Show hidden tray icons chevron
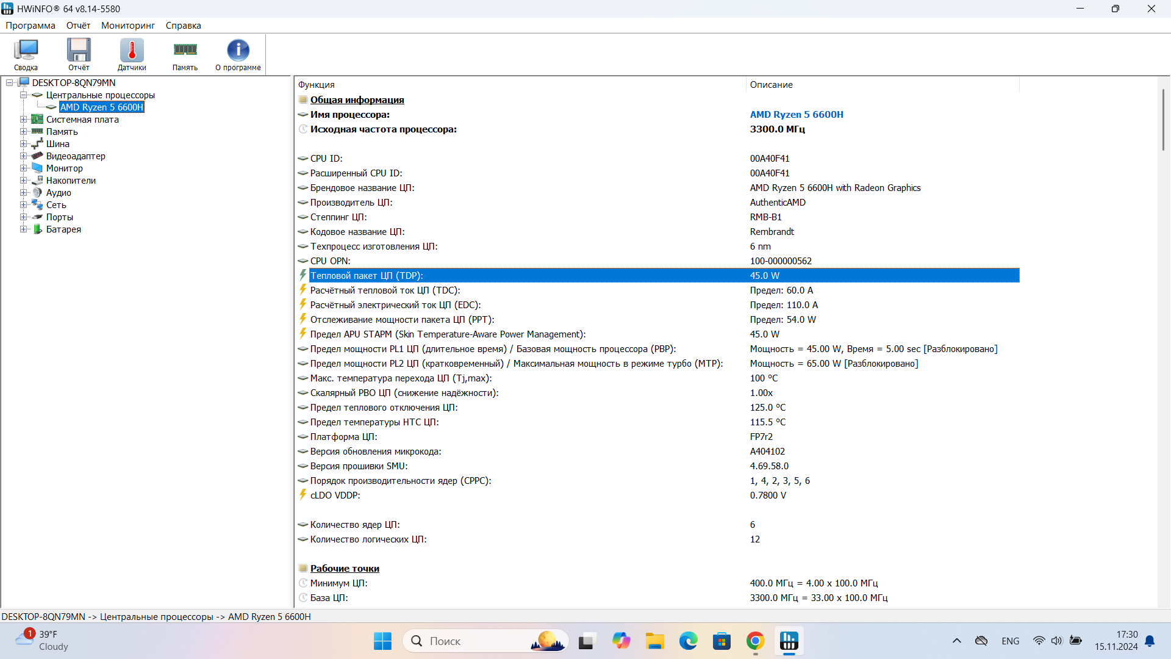 (956, 641)
